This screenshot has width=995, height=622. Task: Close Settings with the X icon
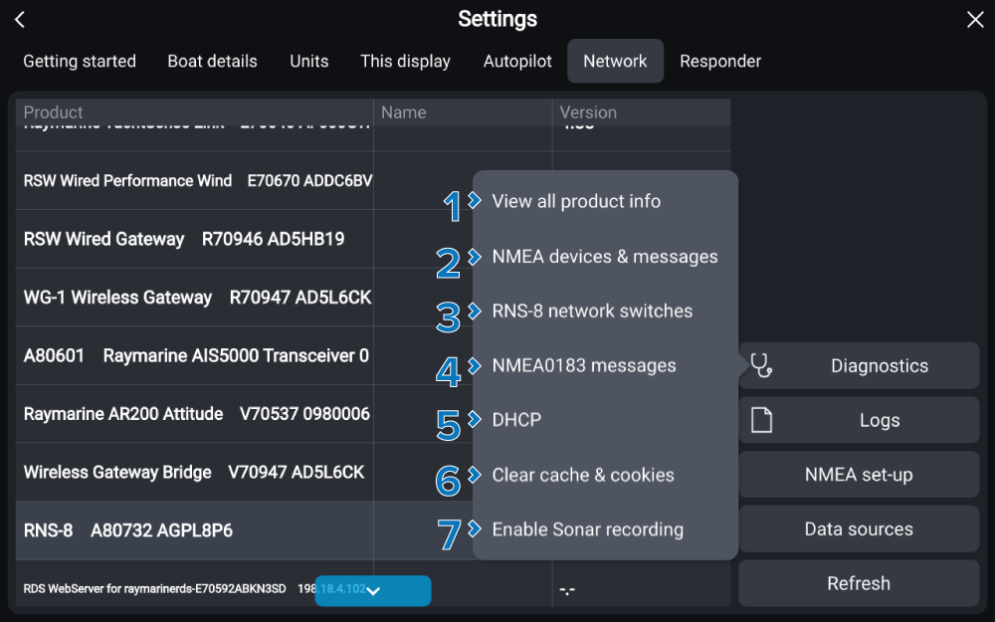point(974,20)
